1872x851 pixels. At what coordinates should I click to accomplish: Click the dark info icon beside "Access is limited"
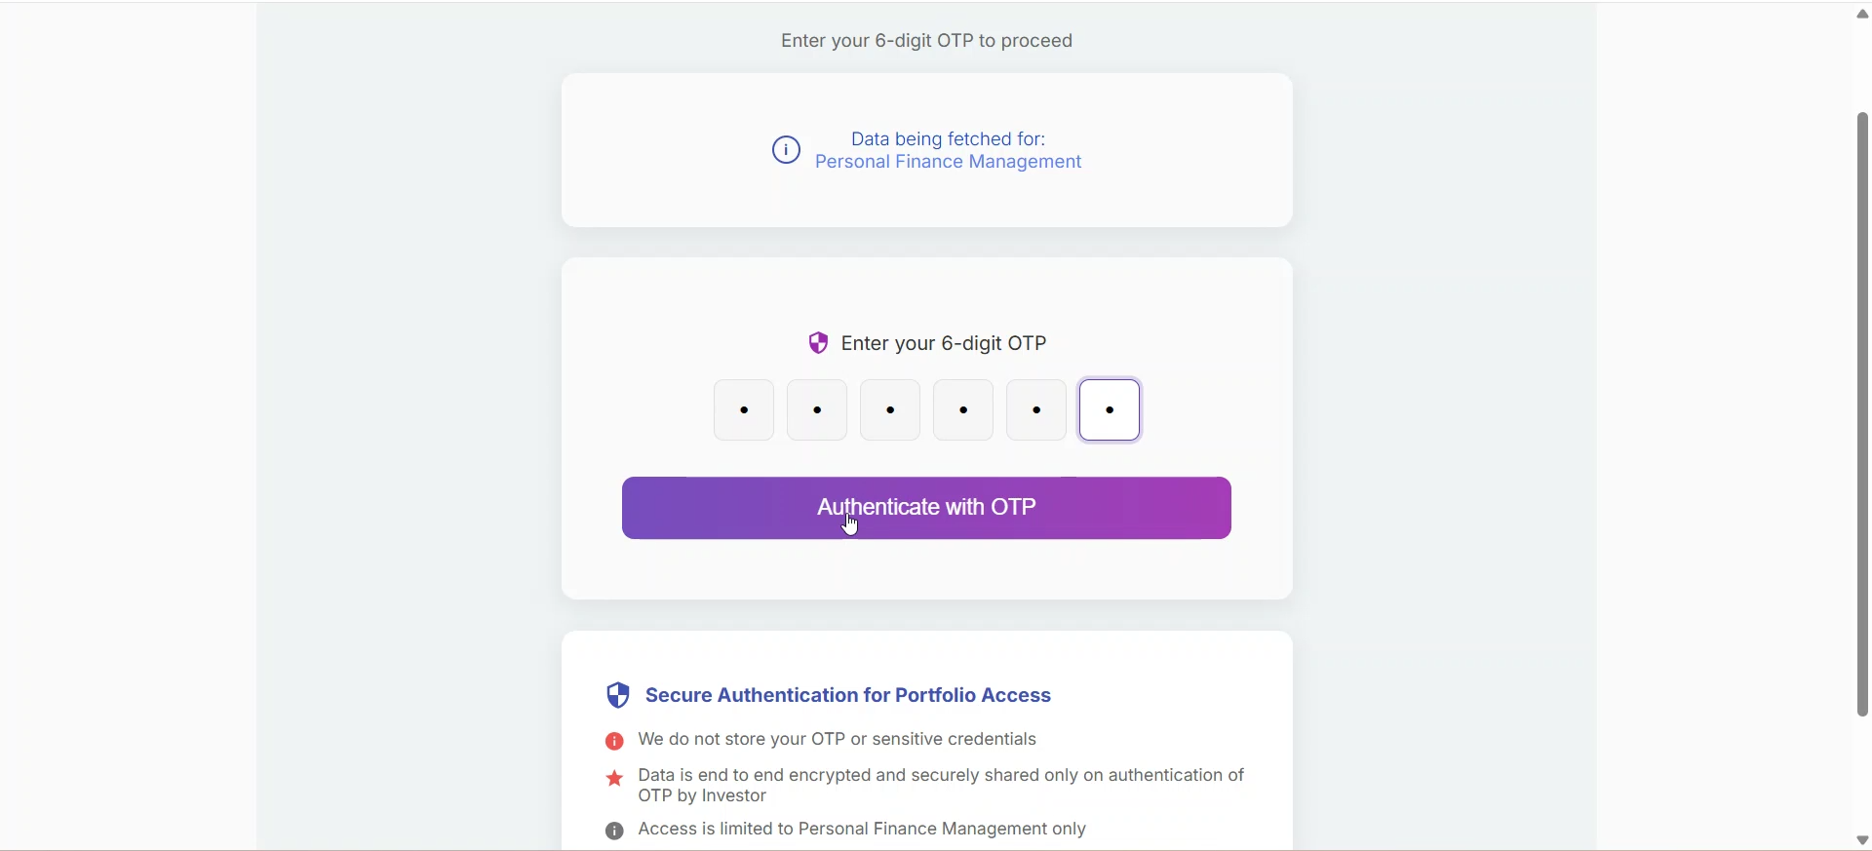614,831
